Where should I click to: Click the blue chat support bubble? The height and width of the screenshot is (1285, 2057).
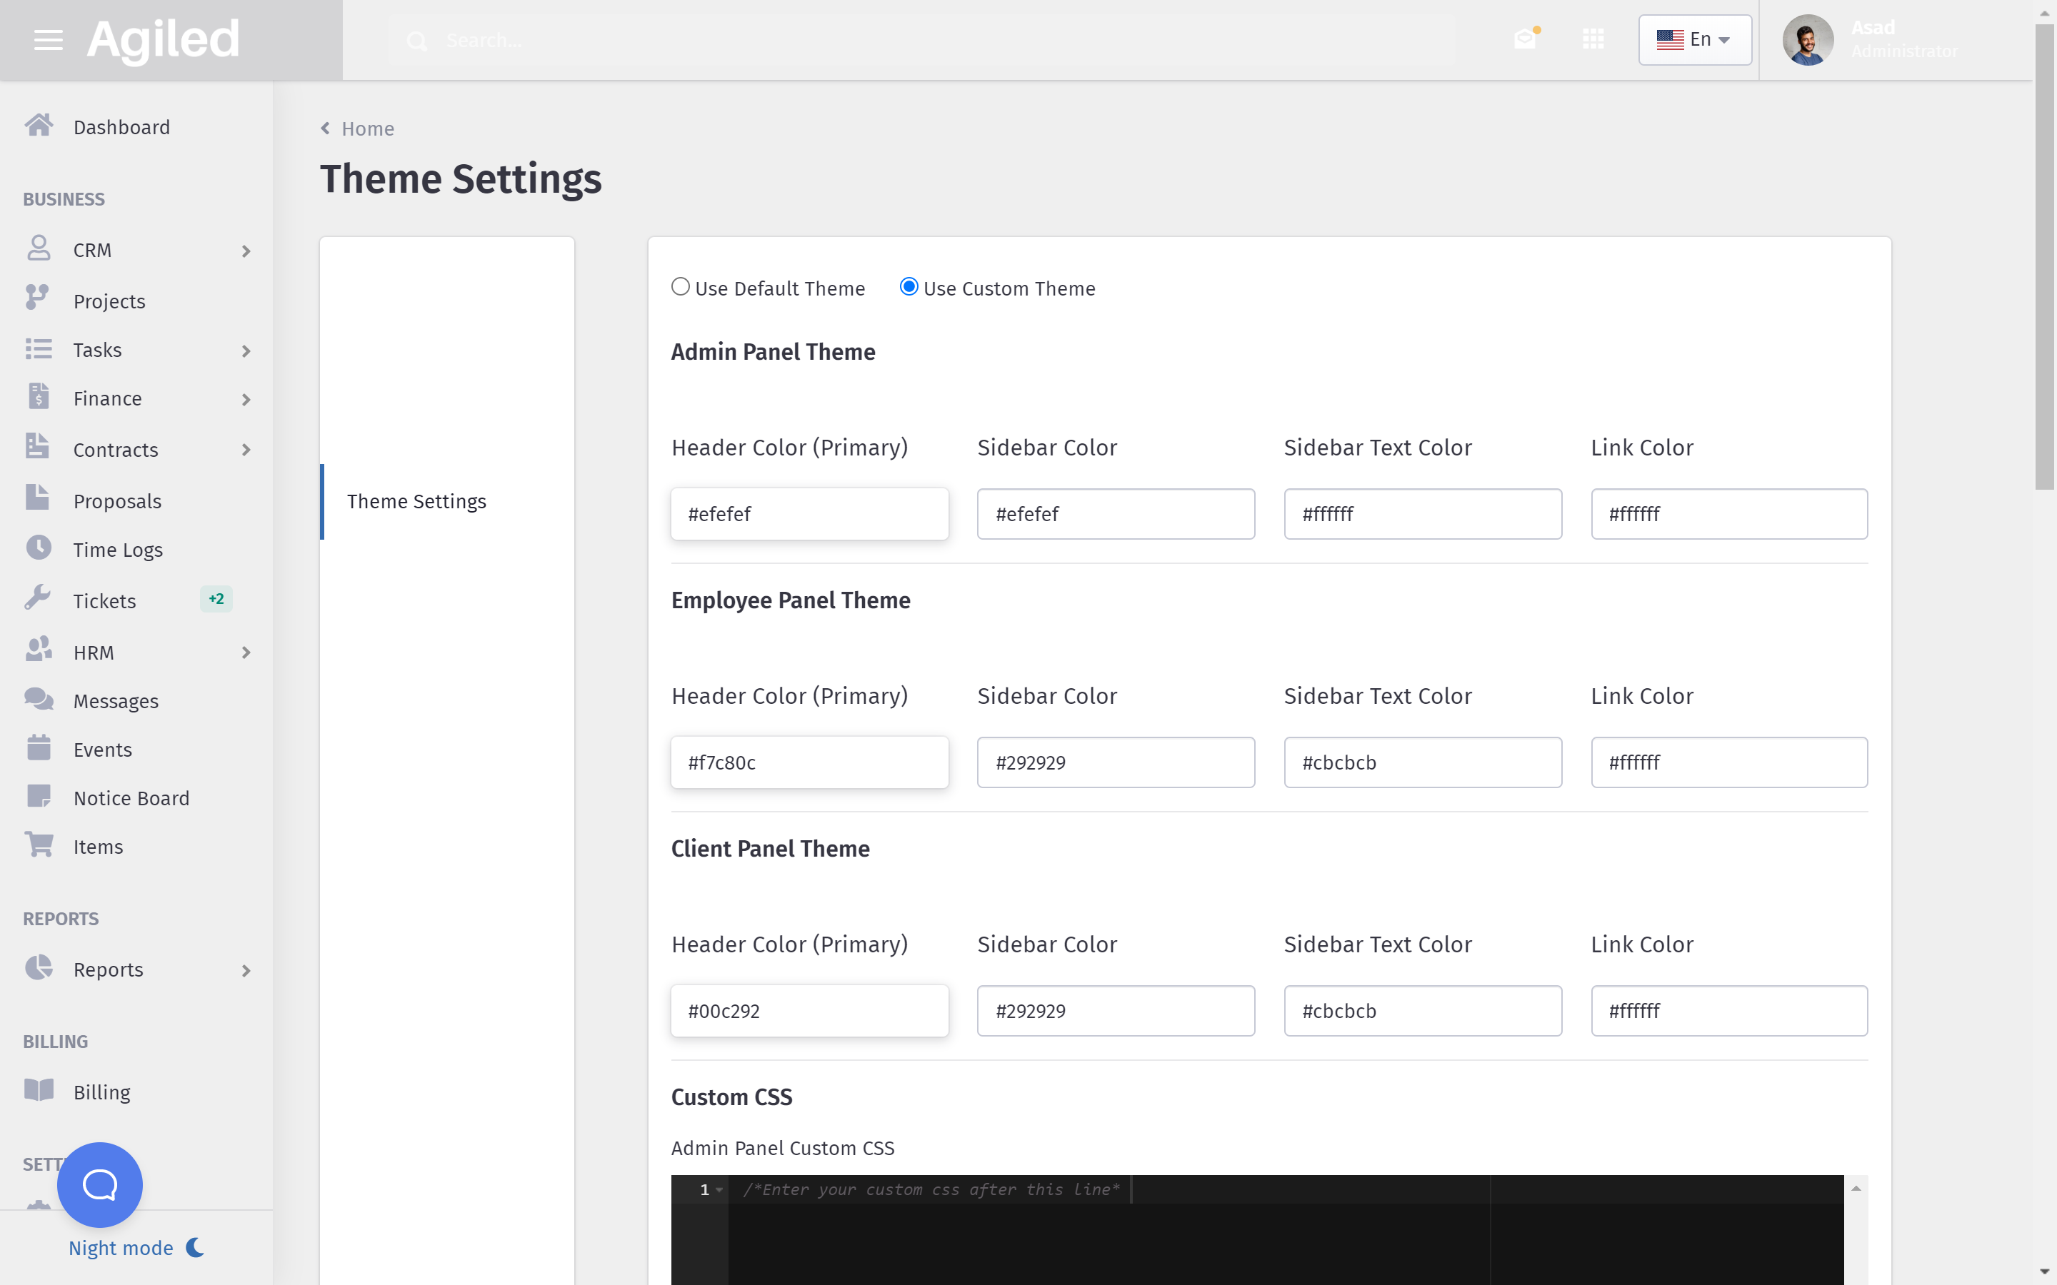pyautogui.click(x=99, y=1184)
